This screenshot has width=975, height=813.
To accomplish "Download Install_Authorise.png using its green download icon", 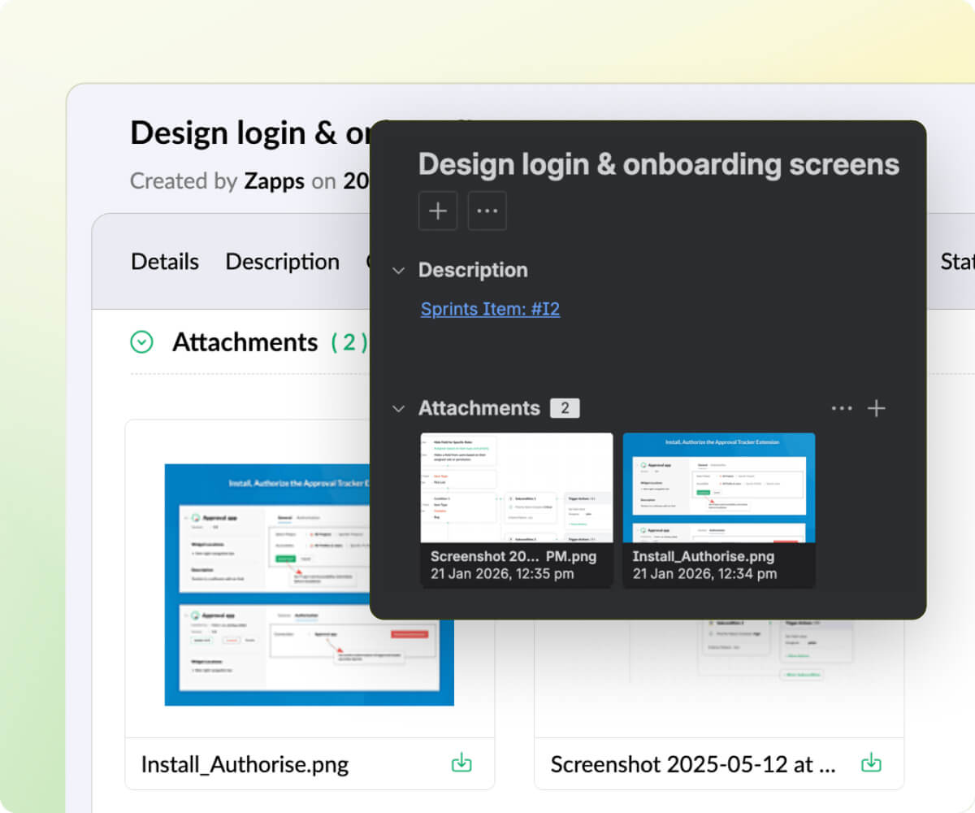I will (x=461, y=763).
